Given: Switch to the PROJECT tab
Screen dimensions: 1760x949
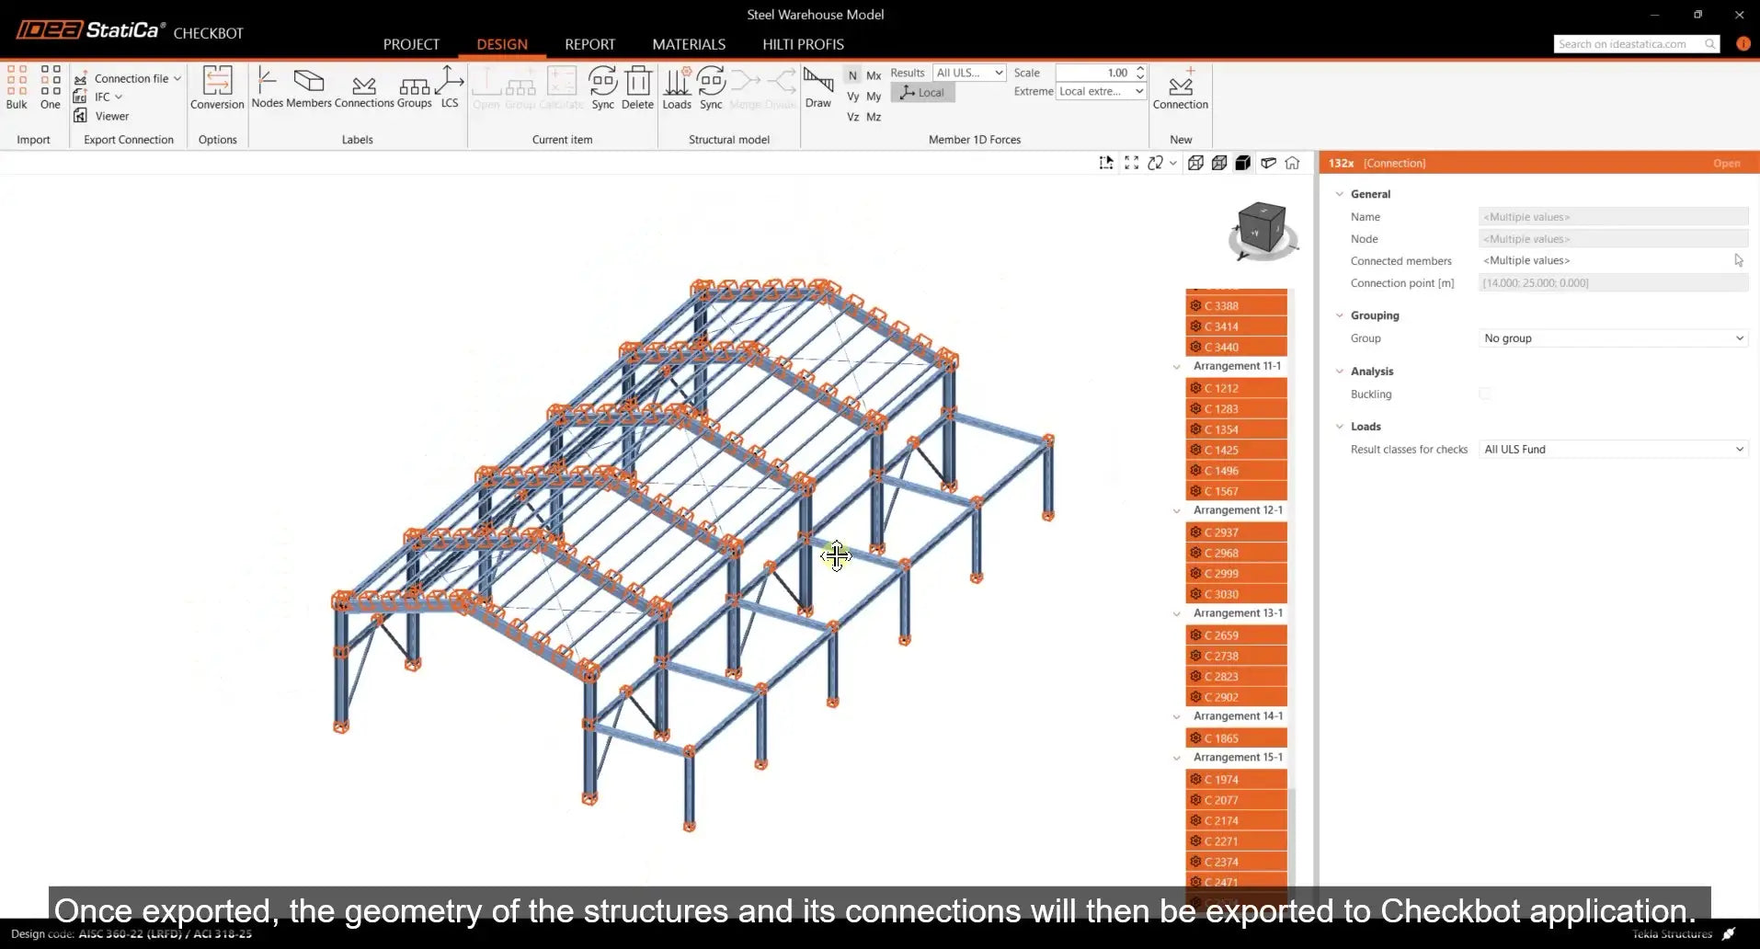Looking at the screenshot, I should pos(411,44).
